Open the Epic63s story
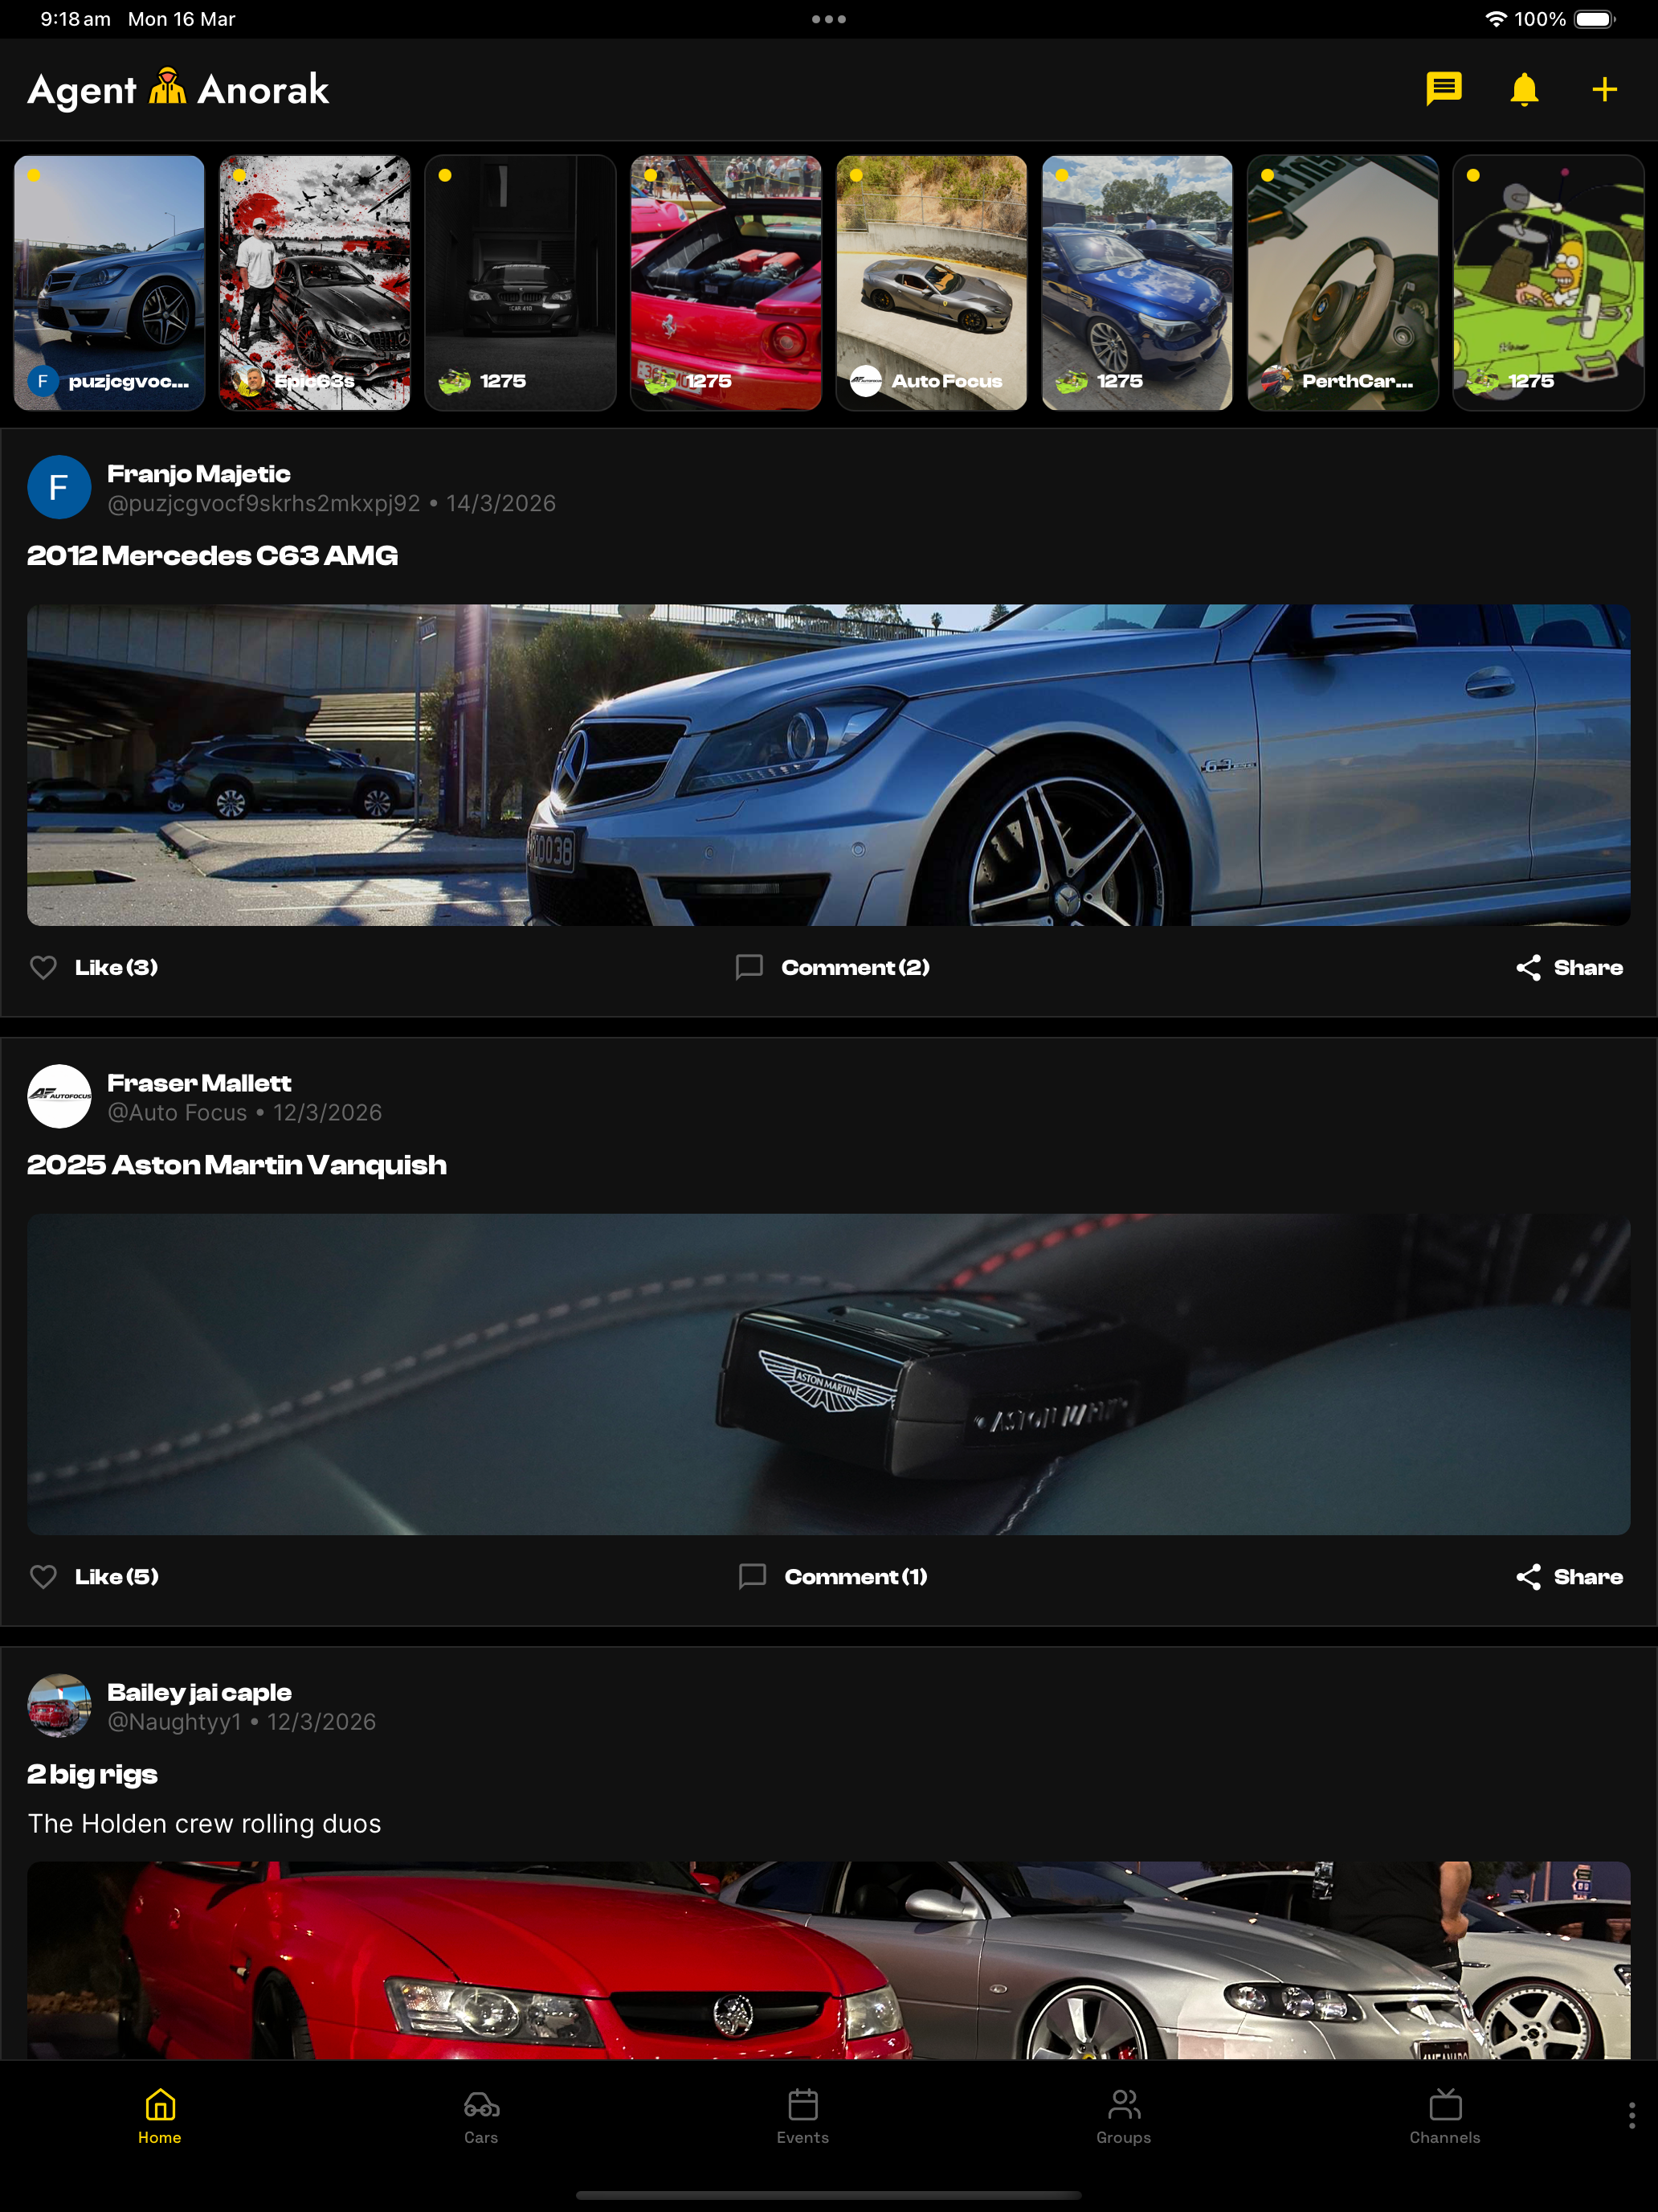The image size is (1658, 2212). click(x=315, y=283)
